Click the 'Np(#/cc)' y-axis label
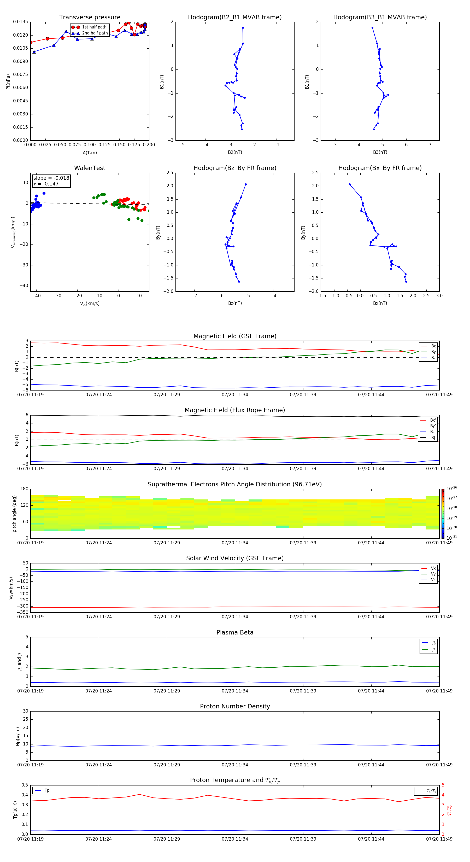 [x=18, y=736]
